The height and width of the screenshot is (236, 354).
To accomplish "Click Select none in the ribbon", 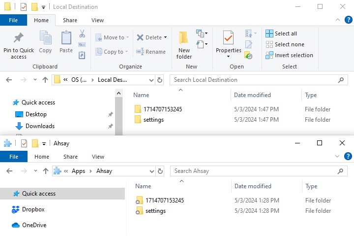I will point(285,44).
